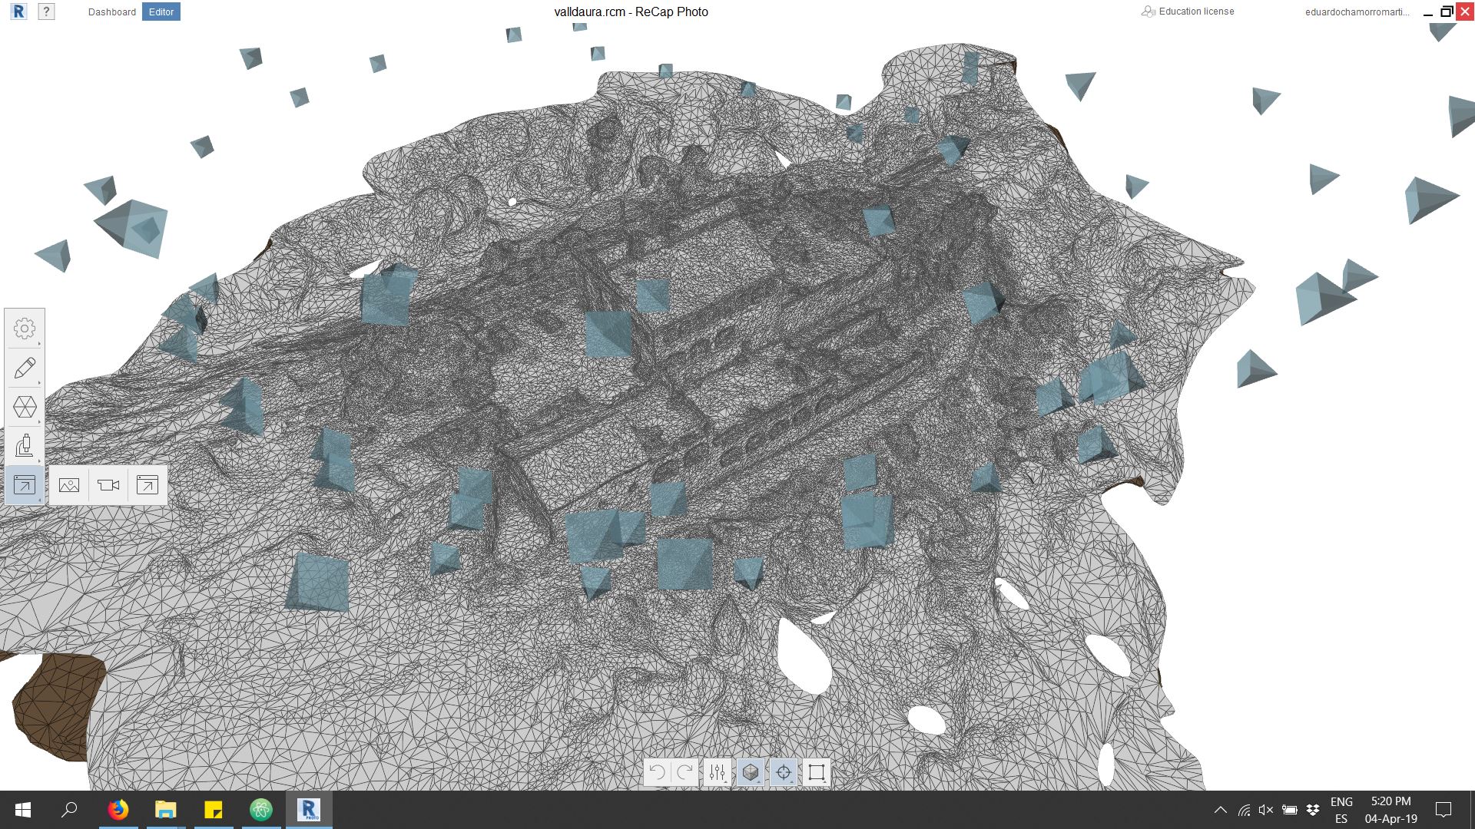Open the Analyze microscope tool
The image size is (1475, 829).
tap(25, 446)
